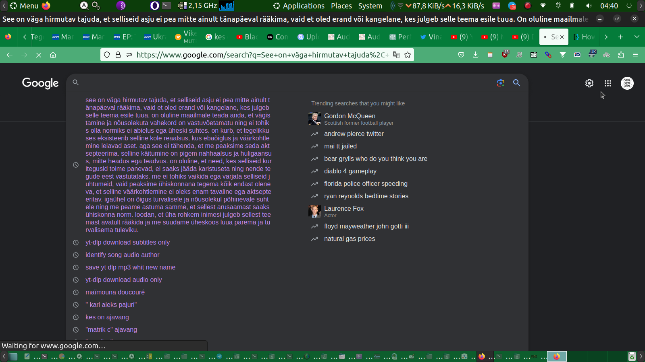This screenshot has height=362, width=645.
Task: Click Gordon McQueen's thumbnail photo
Action: point(315,119)
